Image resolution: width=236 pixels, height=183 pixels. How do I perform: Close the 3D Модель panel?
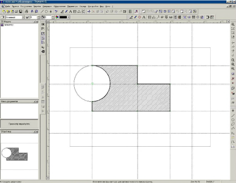click(37, 22)
